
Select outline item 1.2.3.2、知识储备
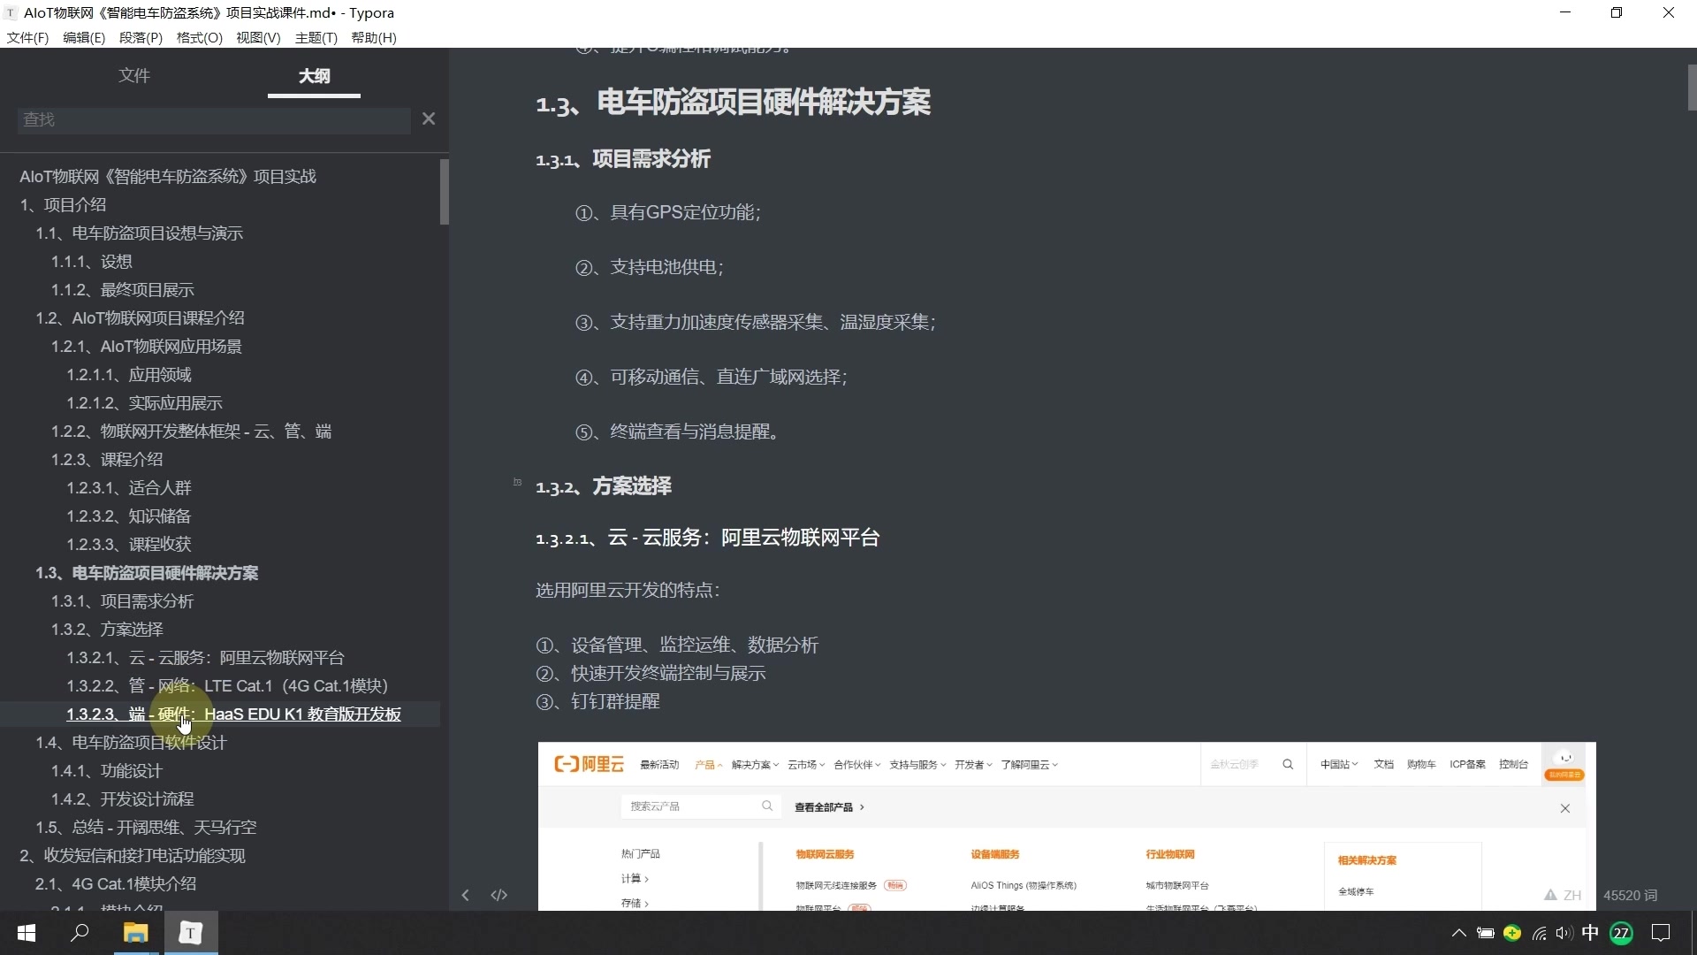pos(129,516)
